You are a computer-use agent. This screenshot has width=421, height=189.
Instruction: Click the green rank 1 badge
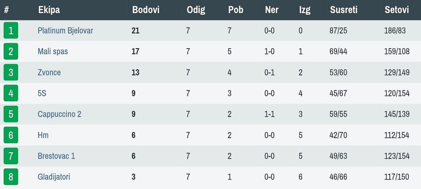(x=11, y=31)
